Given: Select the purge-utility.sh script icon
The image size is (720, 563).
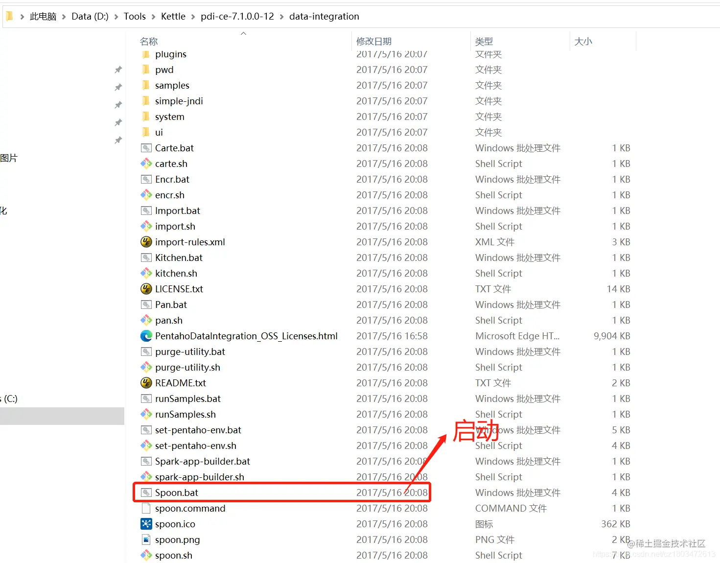Looking at the screenshot, I should point(146,367).
